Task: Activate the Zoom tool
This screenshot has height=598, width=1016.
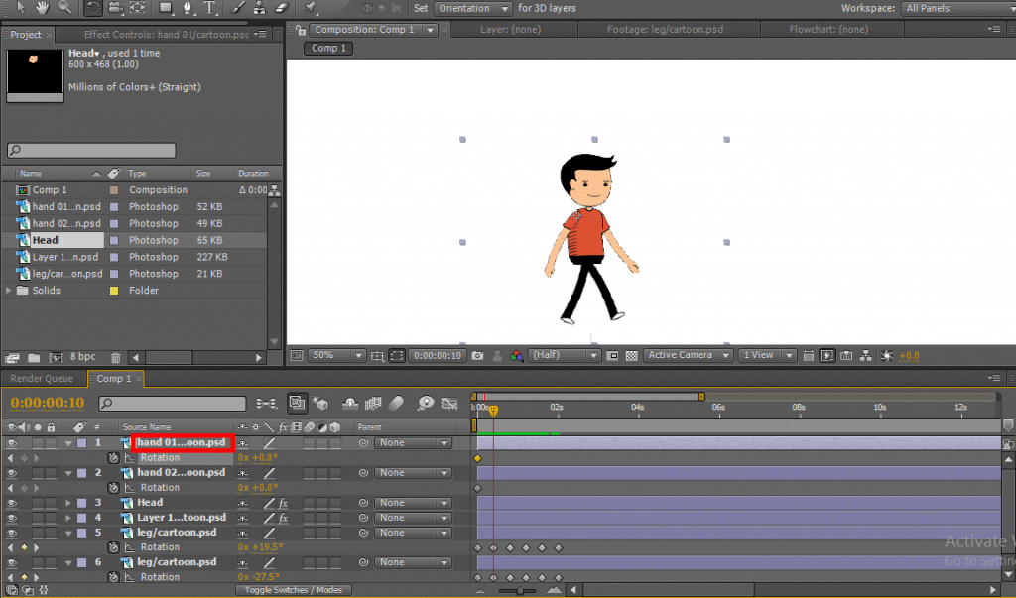Action: [63, 8]
